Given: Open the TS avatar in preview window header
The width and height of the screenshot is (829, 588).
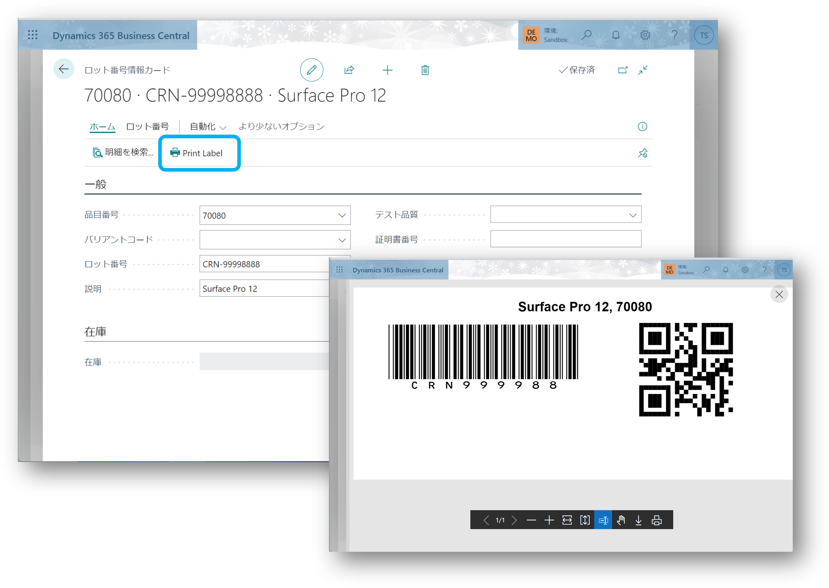Looking at the screenshot, I should (784, 270).
